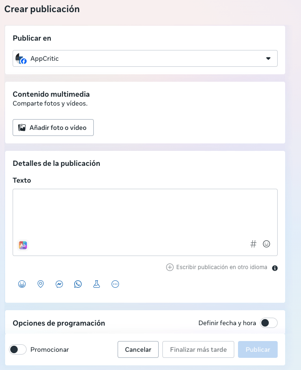
Task: Show more post options (ellipsis icon)
Action: (x=115, y=284)
